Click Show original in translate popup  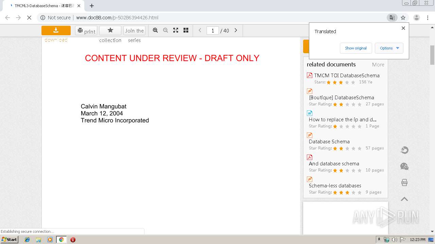pyautogui.click(x=356, y=48)
